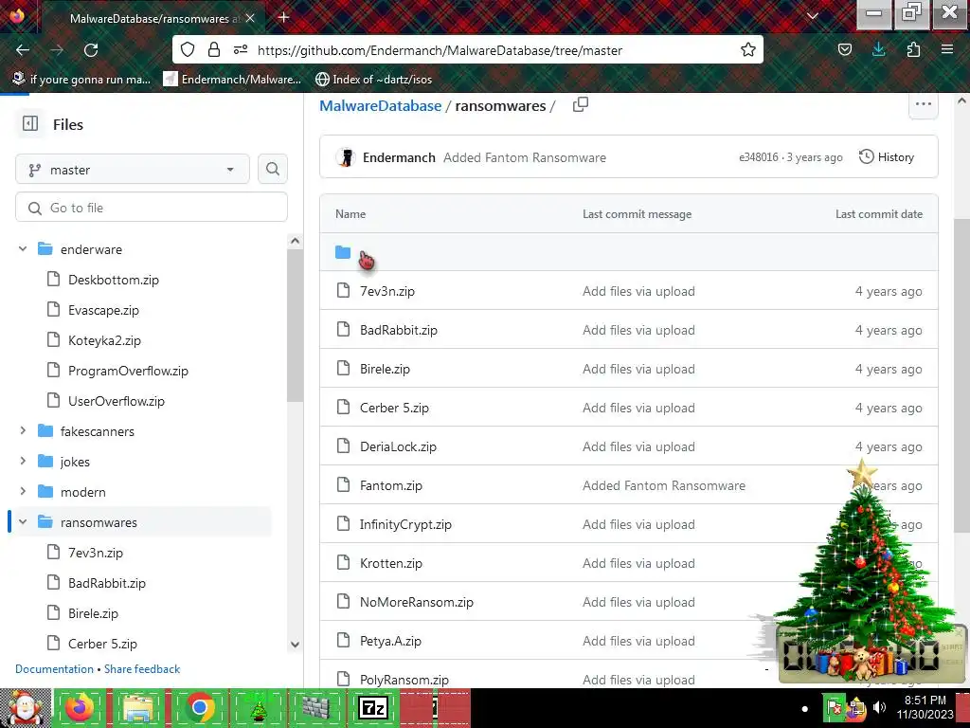
Task: Open Firefox extensions puzzle icon
Action: coord(913,50)
